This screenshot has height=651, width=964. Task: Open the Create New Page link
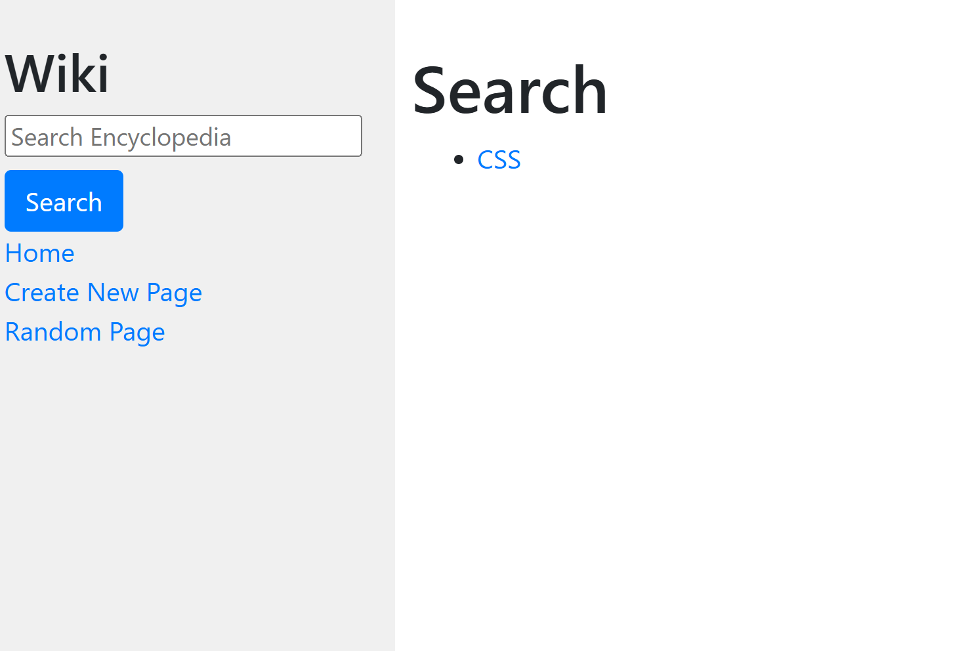pyautogui.click(x=103, y=293)
